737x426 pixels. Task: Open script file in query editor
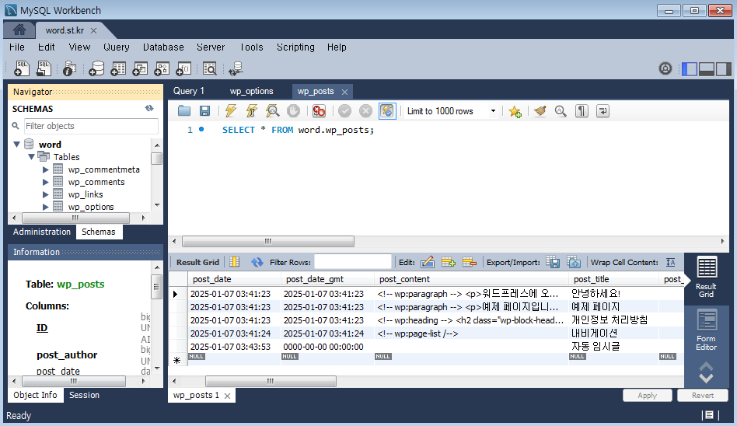(184, 111)
